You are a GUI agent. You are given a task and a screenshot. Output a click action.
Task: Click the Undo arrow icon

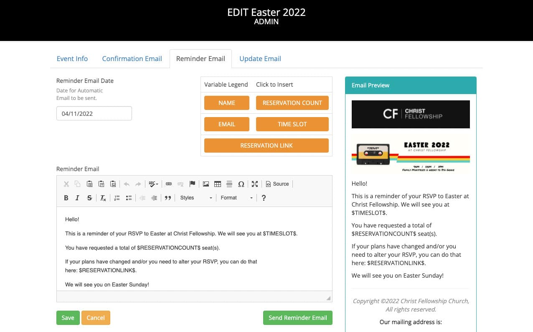pos(127,184)
